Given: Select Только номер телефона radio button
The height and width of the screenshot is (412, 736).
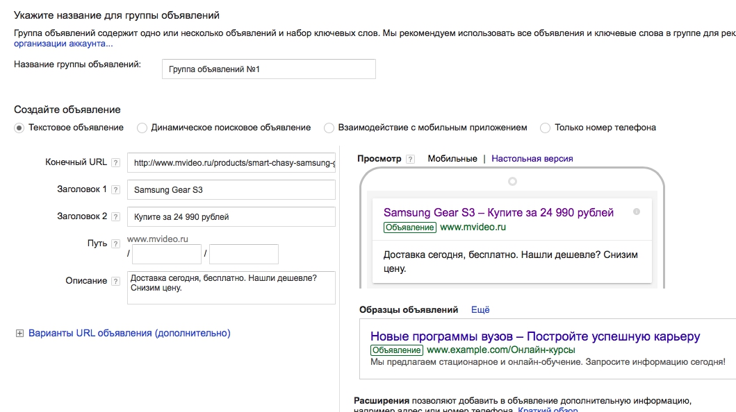Looking at the screenshot, I should (x=545, y=128).
